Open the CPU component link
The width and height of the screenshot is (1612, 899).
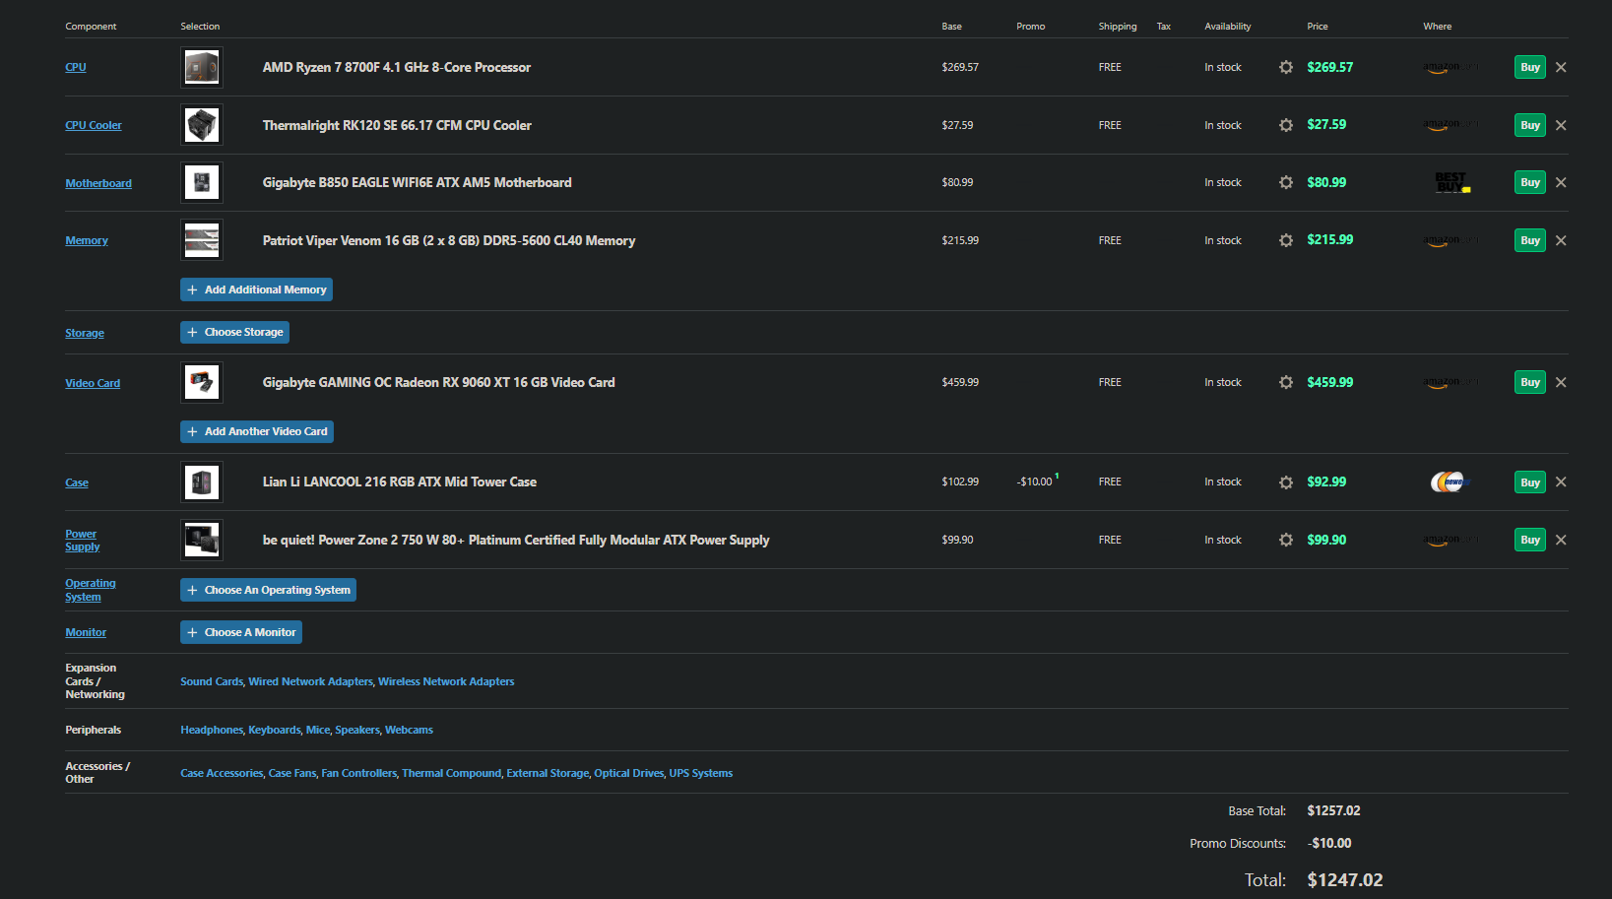(x=76, y=67)
